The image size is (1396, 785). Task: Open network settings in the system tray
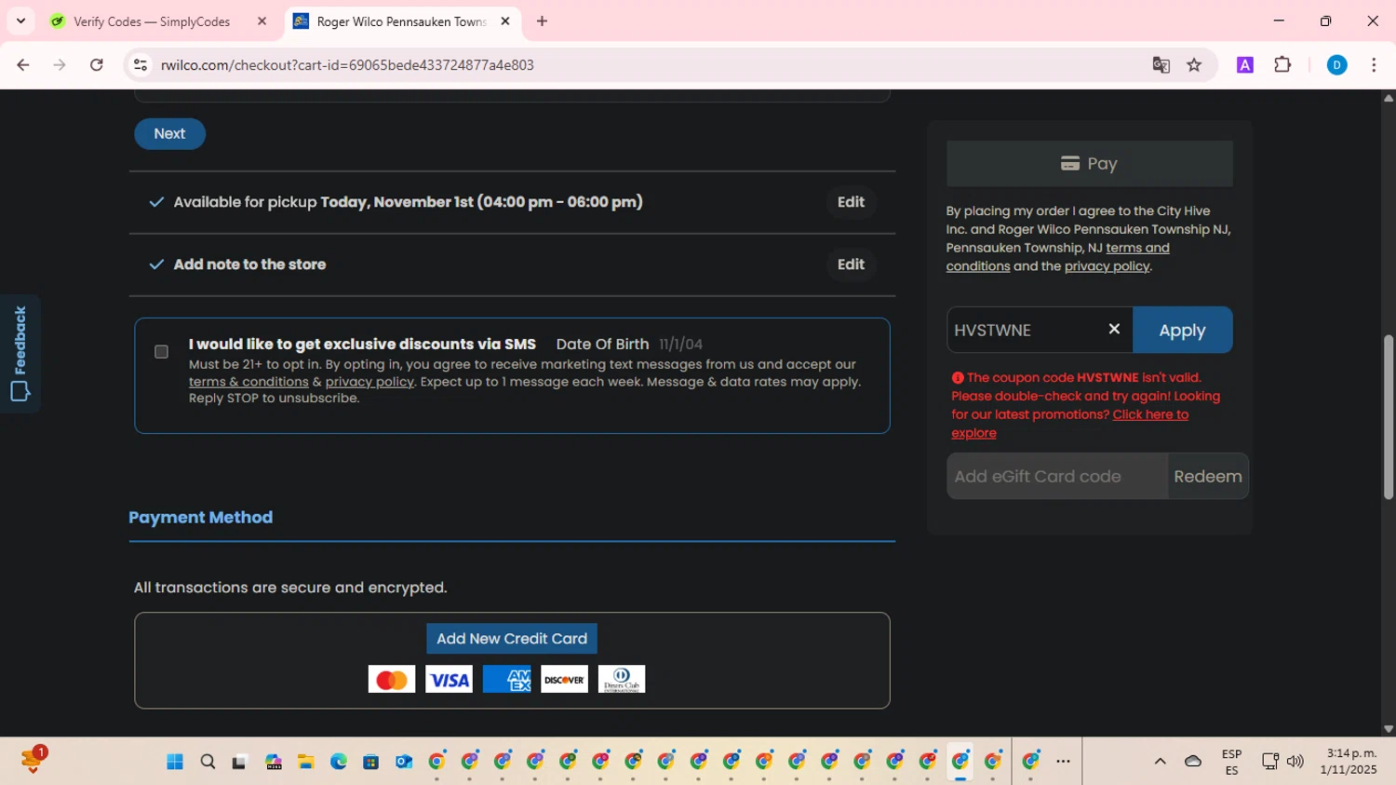pos(1269,762)
